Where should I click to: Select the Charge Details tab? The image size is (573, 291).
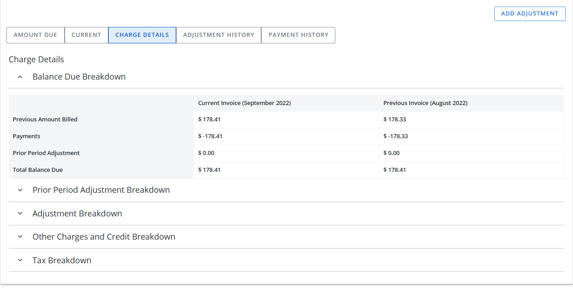tap(142, 35)
